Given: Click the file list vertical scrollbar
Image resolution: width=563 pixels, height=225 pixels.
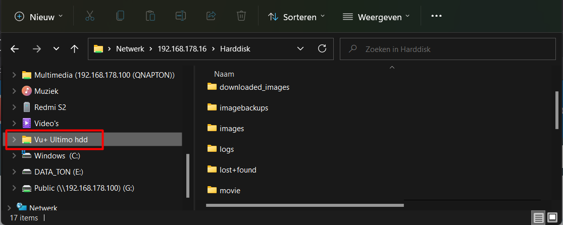Looking at the screenshot, I should click(x=557, y=110).
